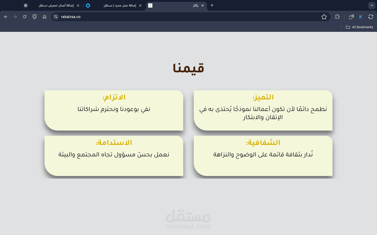Click the blue circle favicon on middle tab
This screenshot has height=235, width=377.
(x=88, y=5)
